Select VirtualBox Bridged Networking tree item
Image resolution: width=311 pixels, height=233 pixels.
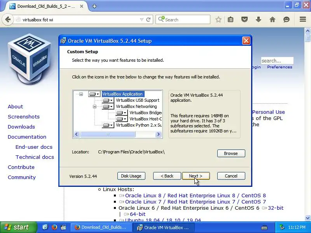(x=145, y=113)
